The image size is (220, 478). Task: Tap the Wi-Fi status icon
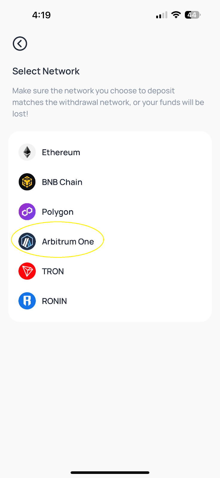coord(176,15)
